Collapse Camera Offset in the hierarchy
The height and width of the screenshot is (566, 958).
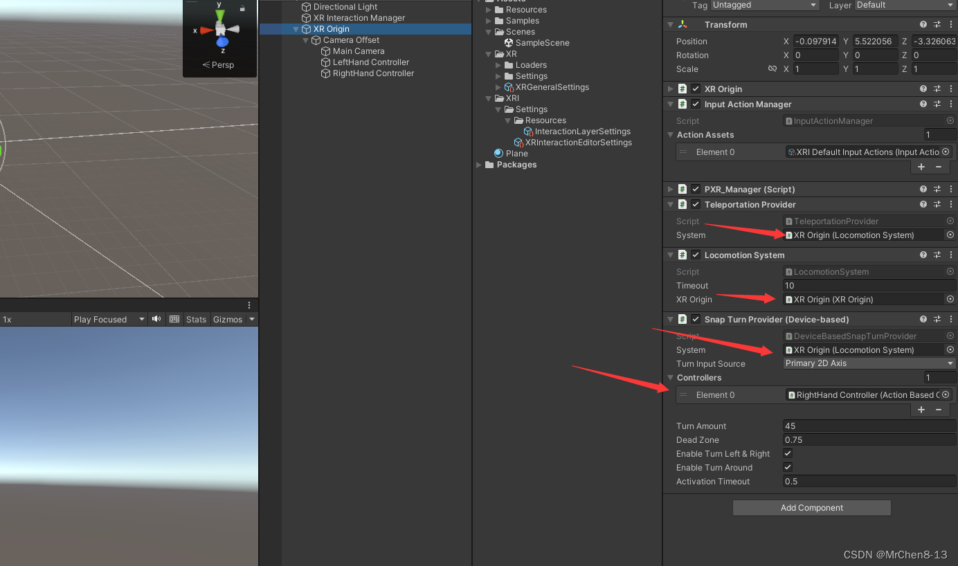(x=305, y=39)
